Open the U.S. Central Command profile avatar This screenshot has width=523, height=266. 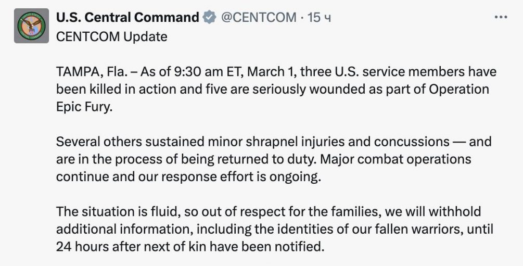coord(31,26)
